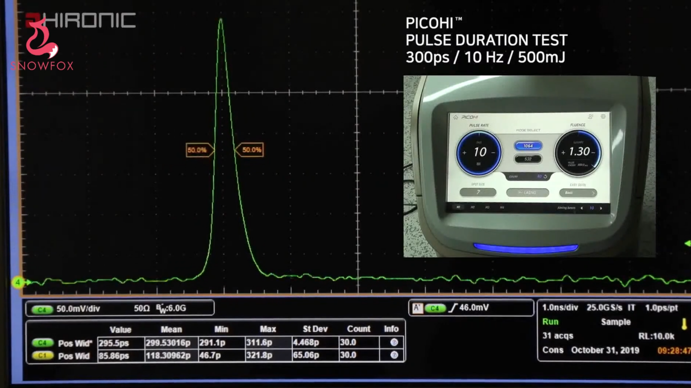Viewport: 691px width, 388px height.
Task: Switch to the M4 memory tab
Action: (502, 208)
